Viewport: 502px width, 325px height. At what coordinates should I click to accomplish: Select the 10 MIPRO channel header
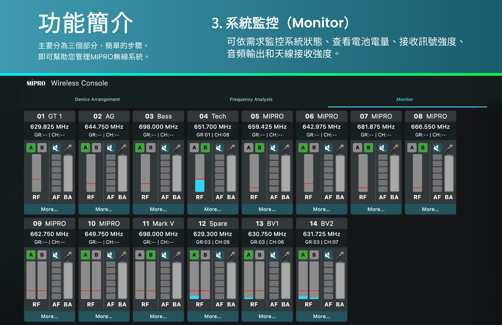104,223
